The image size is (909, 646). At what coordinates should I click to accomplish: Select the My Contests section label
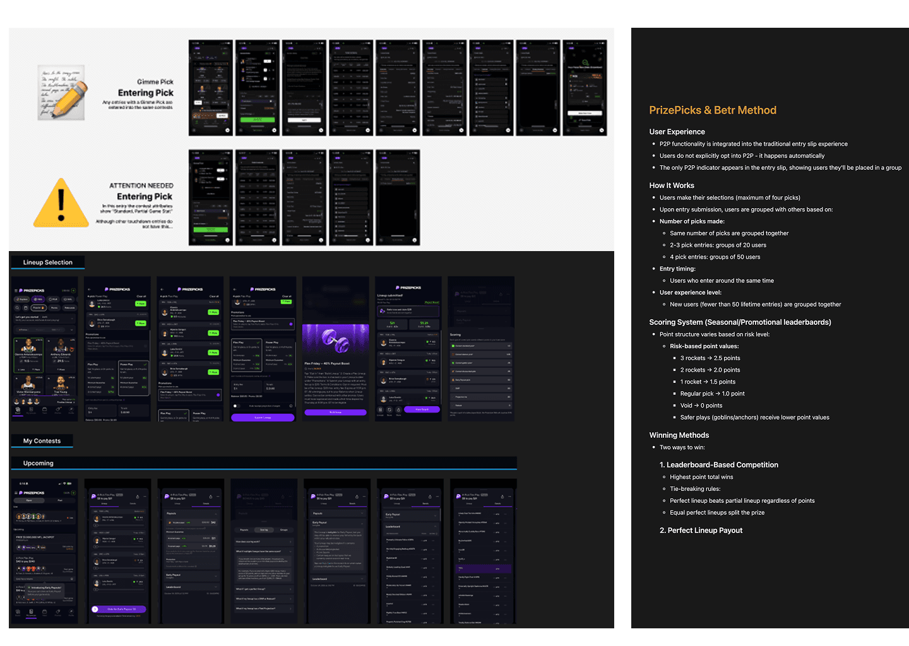tap(42, 441)
